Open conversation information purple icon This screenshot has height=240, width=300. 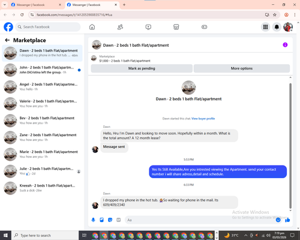[x=285, y=45]
